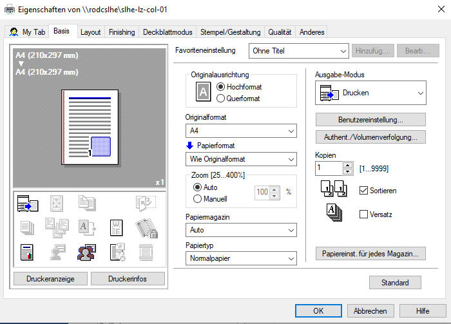The height and width of the screenshot is (324, 451).
Task: Switch to the Finishing tab
Action: [x=122, y=32]
